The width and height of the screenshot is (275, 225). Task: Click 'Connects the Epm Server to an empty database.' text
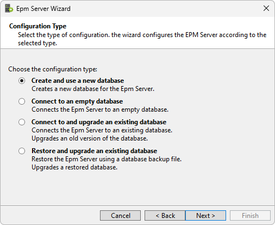(100, 110)
